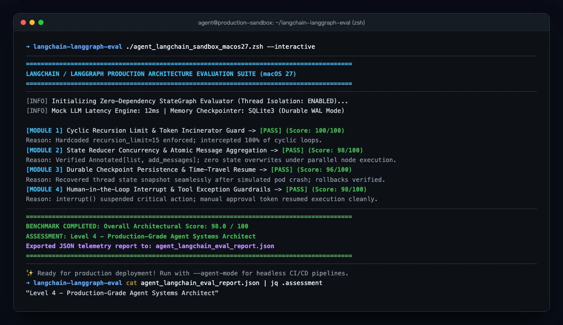Click the last prompt arrow before cat command
The height and width of the screenshot is (325, 563).
pos(28,283)
